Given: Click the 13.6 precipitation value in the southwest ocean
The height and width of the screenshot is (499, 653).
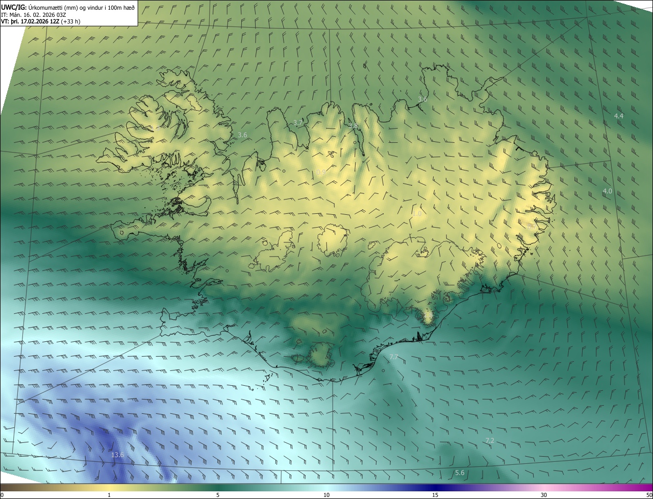Looking at the screenshot, I should pos(117,455).
